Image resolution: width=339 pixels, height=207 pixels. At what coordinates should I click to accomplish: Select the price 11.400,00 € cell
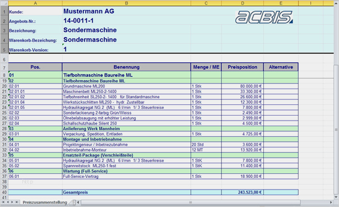(243, 165)
